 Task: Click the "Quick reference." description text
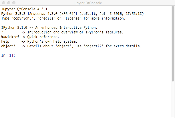point(43,37)
